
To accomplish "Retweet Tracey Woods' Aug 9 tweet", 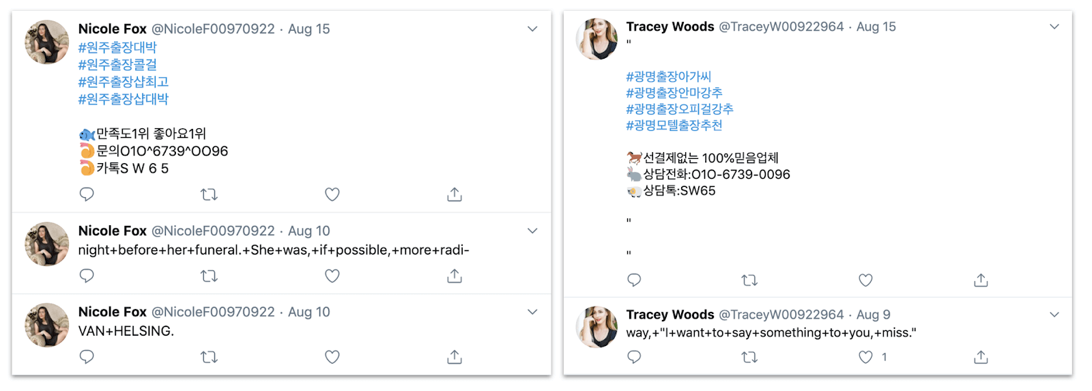I will (749, 357).
